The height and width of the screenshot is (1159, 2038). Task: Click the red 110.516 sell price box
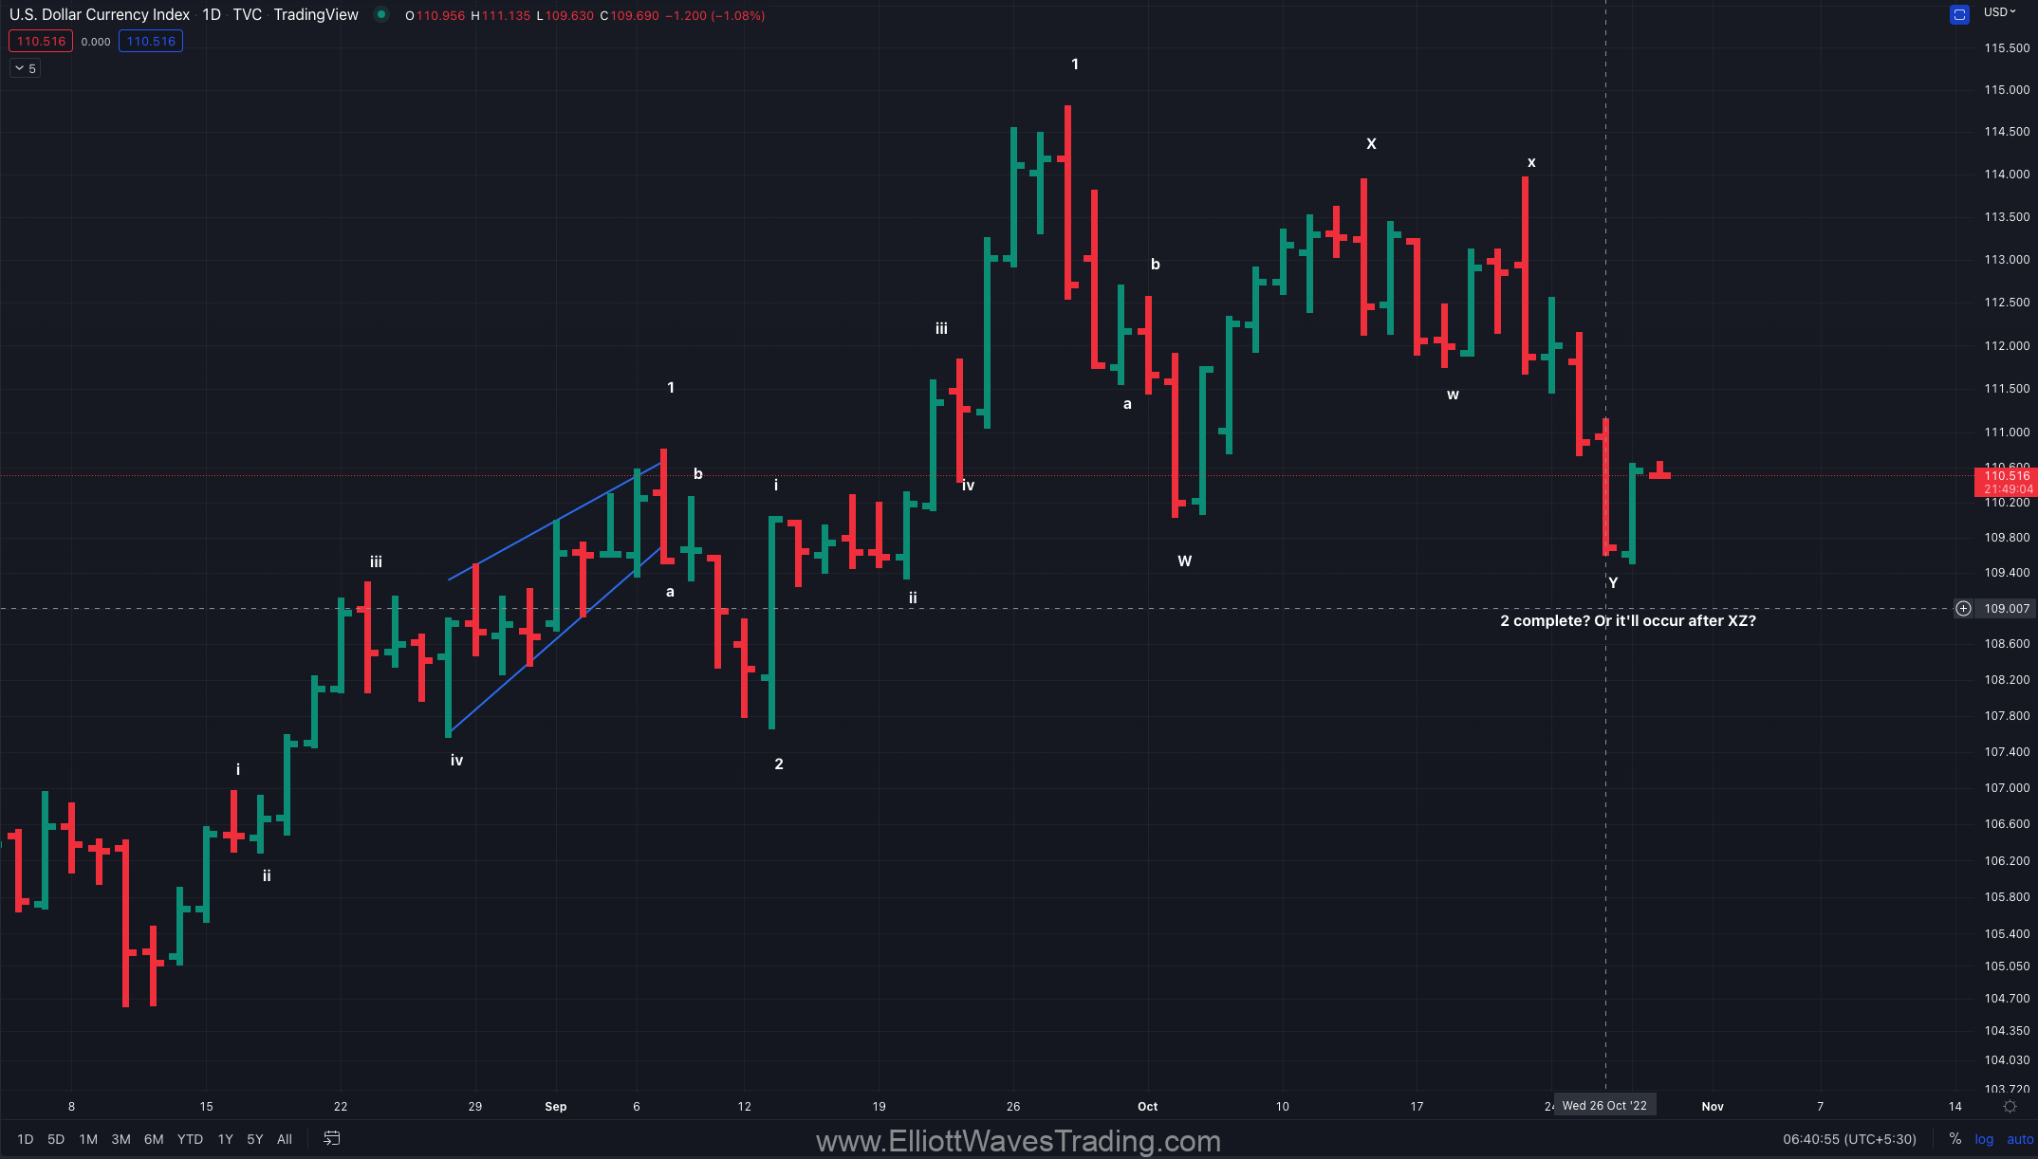coord(41,41)
